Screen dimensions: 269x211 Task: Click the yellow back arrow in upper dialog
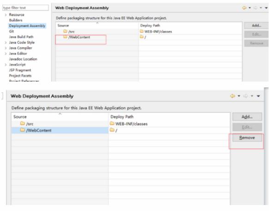coord(244,8)
